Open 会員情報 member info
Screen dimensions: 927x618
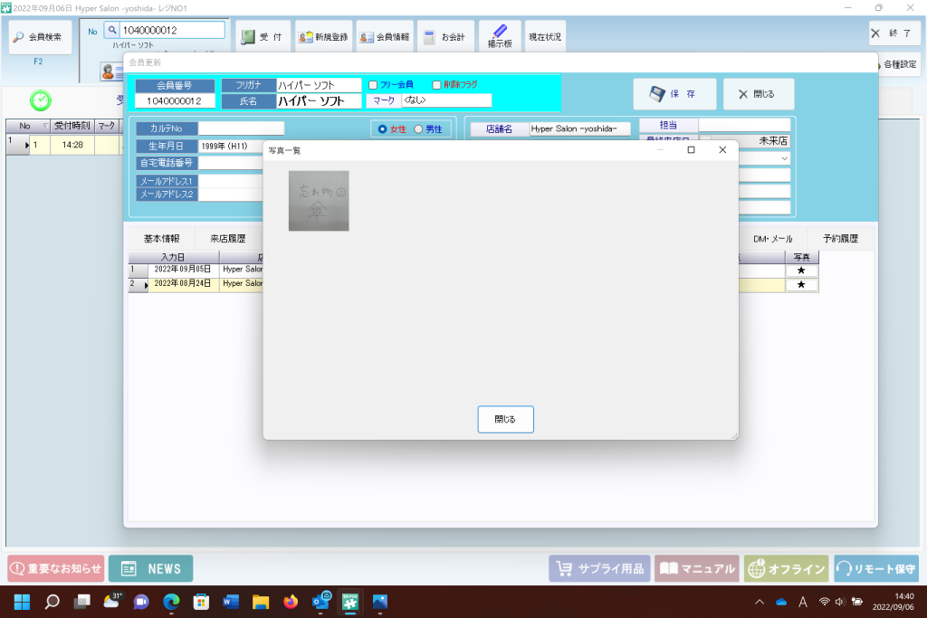384,37
